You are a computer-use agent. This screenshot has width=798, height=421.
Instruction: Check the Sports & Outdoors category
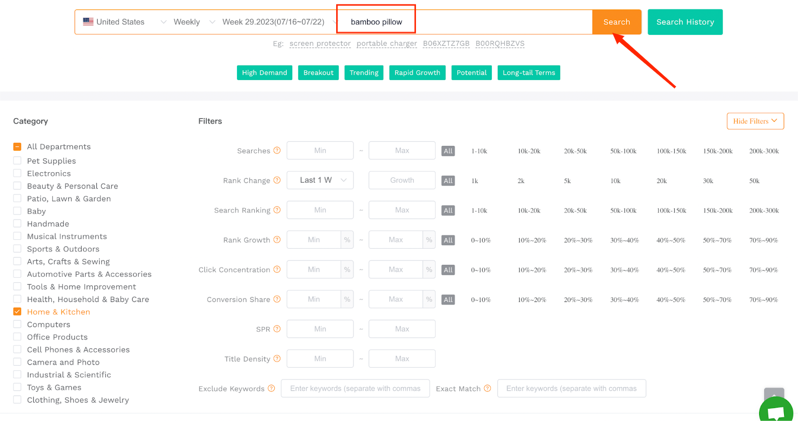click(17, 249)
